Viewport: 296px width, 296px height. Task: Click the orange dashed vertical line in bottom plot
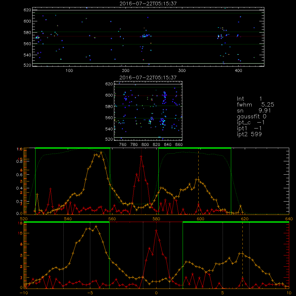[x=243, y=255]
